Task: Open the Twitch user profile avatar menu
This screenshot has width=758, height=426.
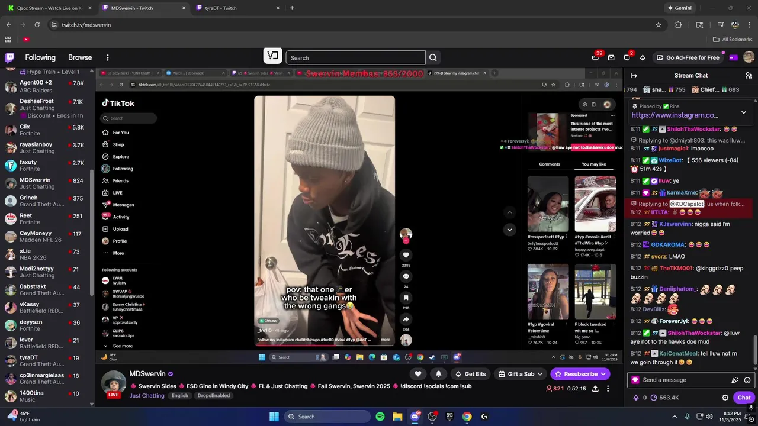Action: (749, 57)
